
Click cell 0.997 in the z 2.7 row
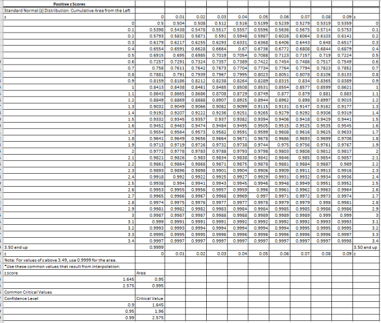259,196
